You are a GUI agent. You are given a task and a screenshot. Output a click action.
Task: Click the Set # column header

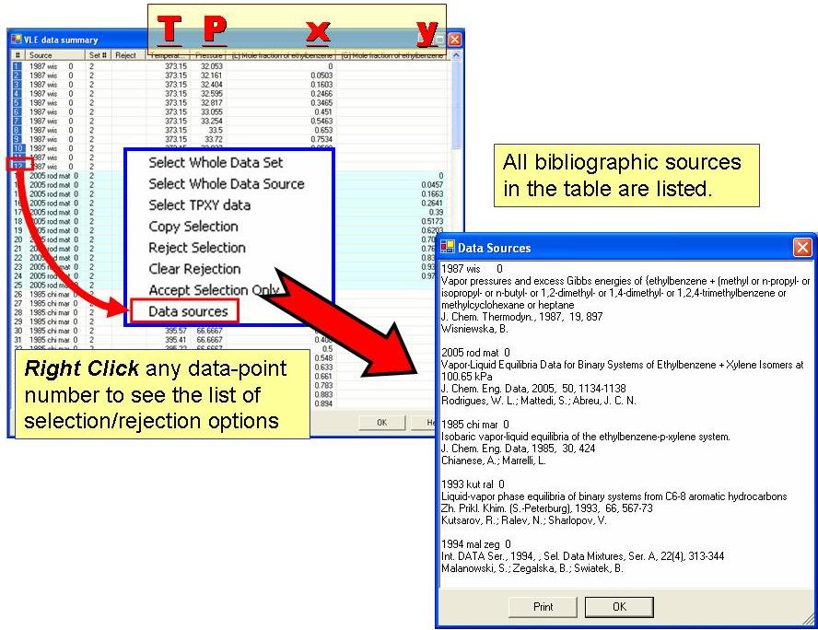click(98, 55)
